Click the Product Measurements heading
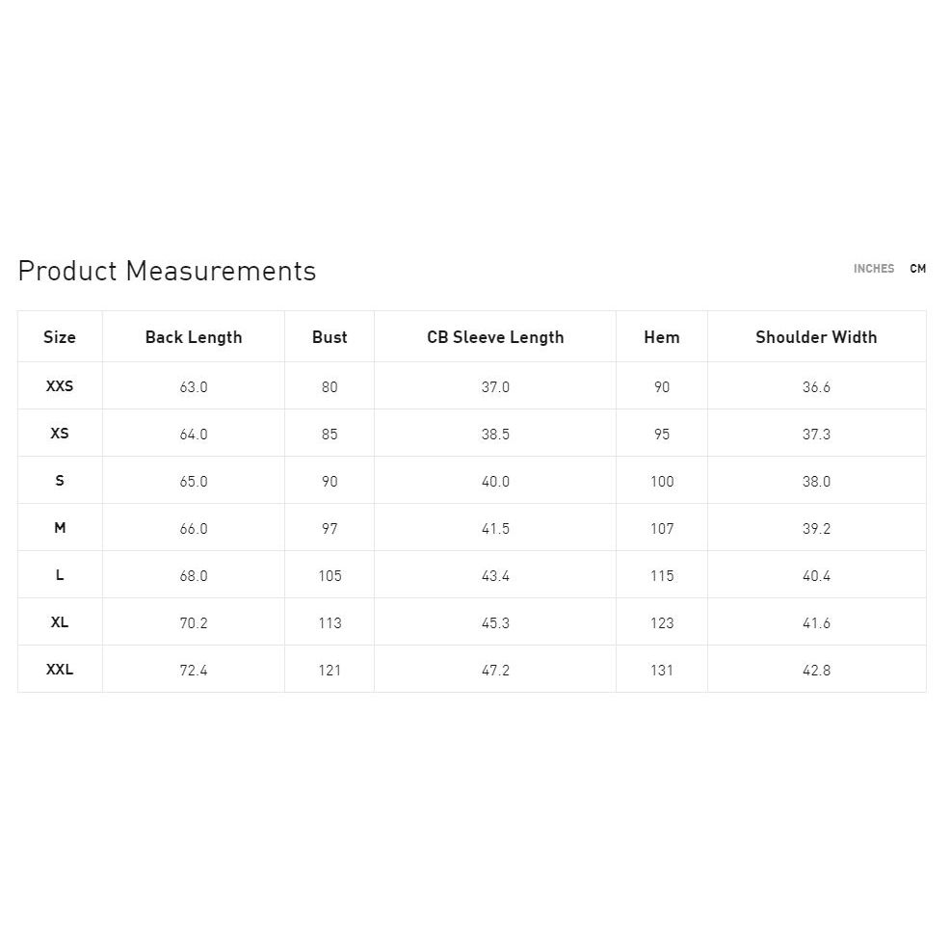The image size is (950, 950). [x=167, y=271]
